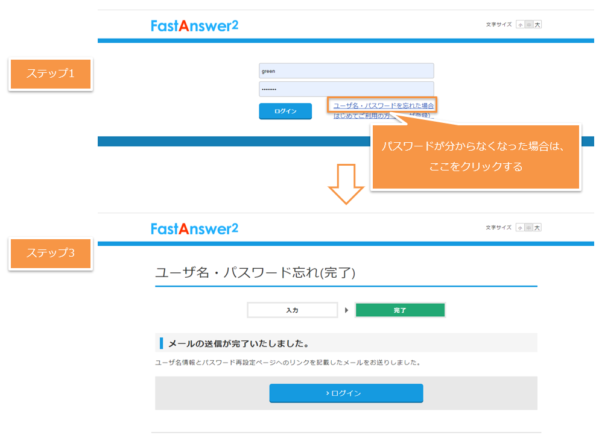The height and width of the screenshot is (438, 599).
Task: Focus the username field containing green
Action: point(346,71)
